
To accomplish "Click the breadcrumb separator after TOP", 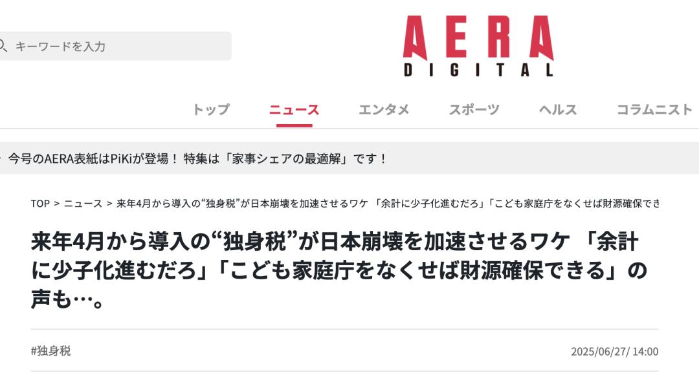I will click(x=56, y=204).
